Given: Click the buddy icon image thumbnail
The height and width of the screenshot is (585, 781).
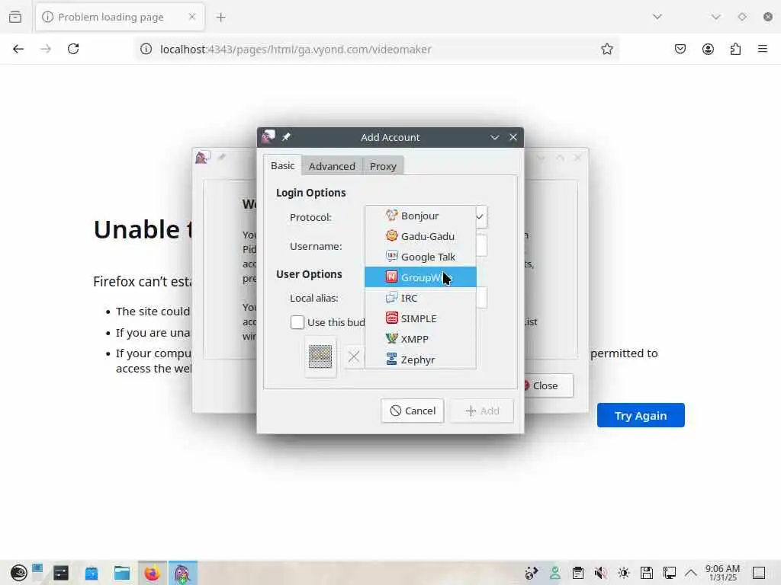Looking at the screenshot, I should click(x=320, y=356).
